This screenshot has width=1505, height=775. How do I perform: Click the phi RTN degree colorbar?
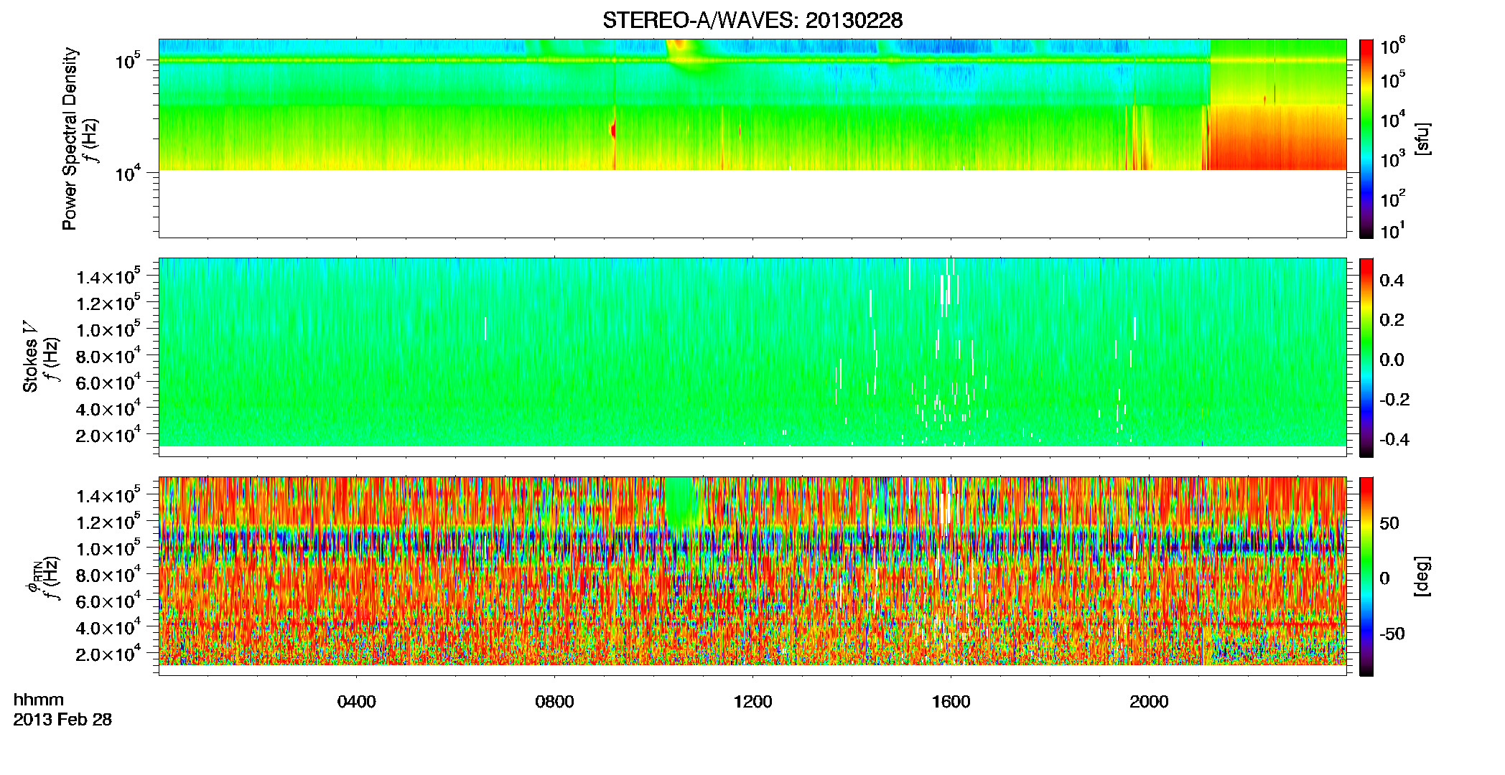click(x=1366, y=576)
